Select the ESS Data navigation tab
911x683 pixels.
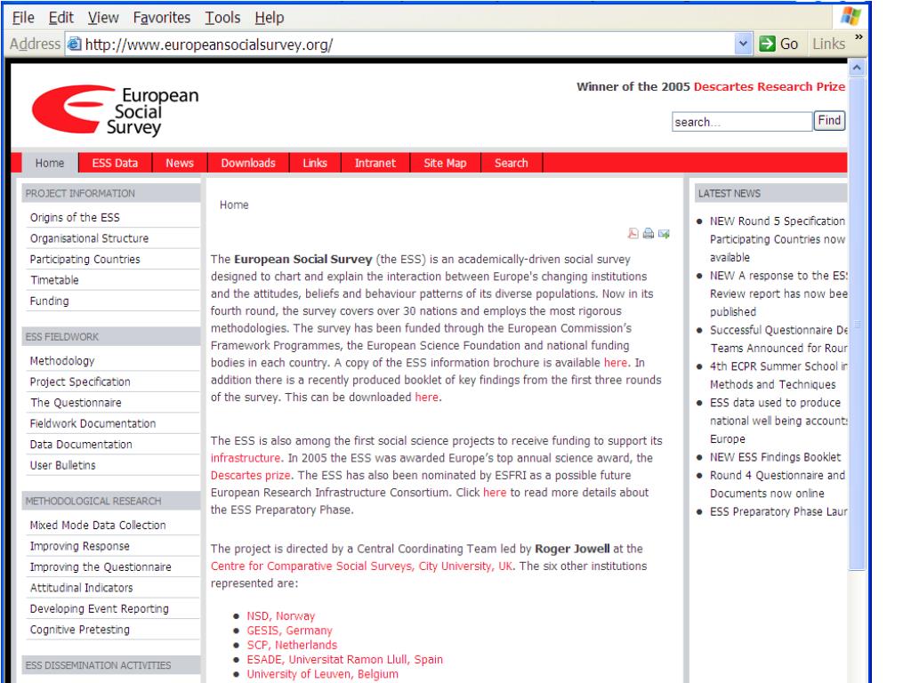(x=115, y=164)
